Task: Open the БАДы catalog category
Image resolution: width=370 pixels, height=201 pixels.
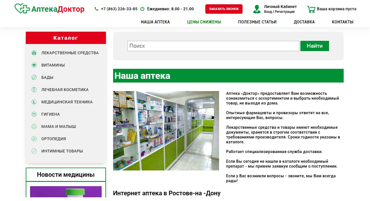Action: click(47, 77)
